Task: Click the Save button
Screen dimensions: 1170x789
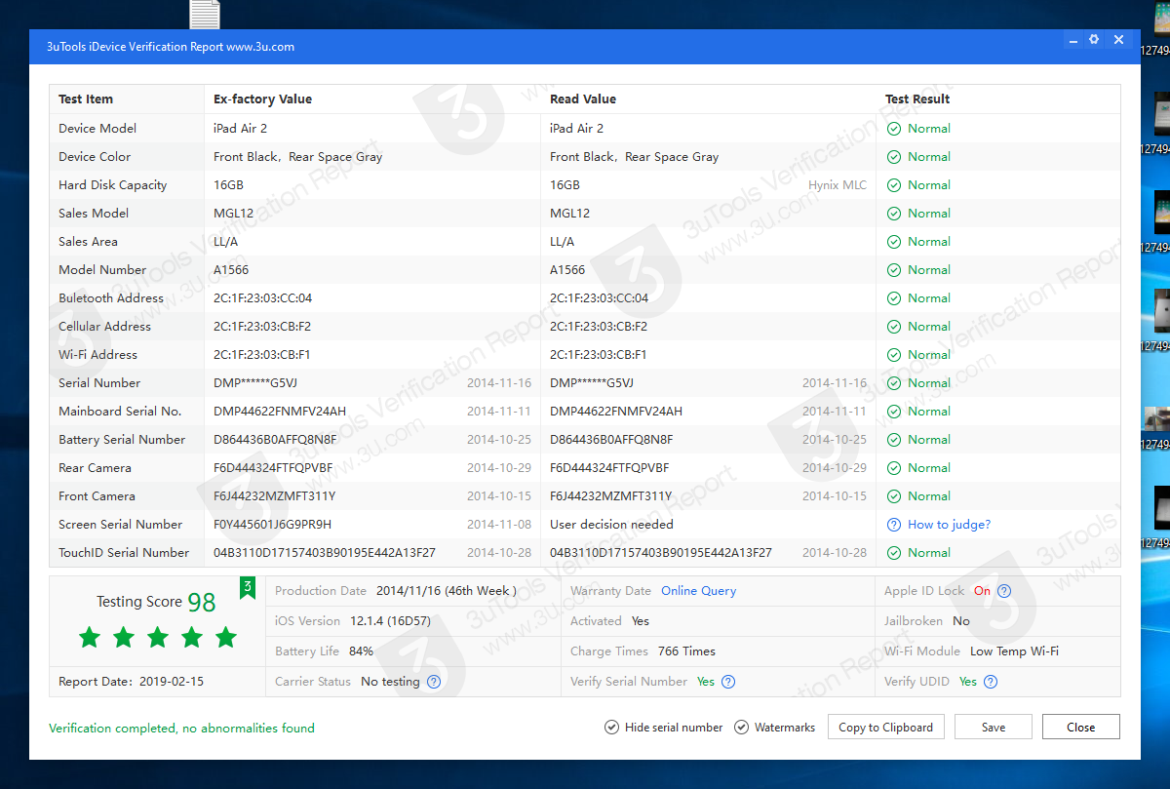Action: coord(994,728)
